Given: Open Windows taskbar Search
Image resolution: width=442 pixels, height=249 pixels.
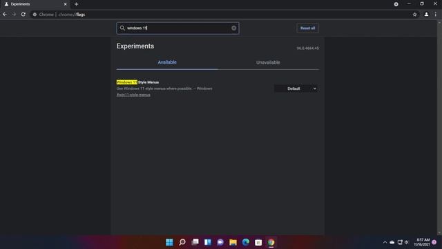Looking at the screenshot, I should point(182,242).
